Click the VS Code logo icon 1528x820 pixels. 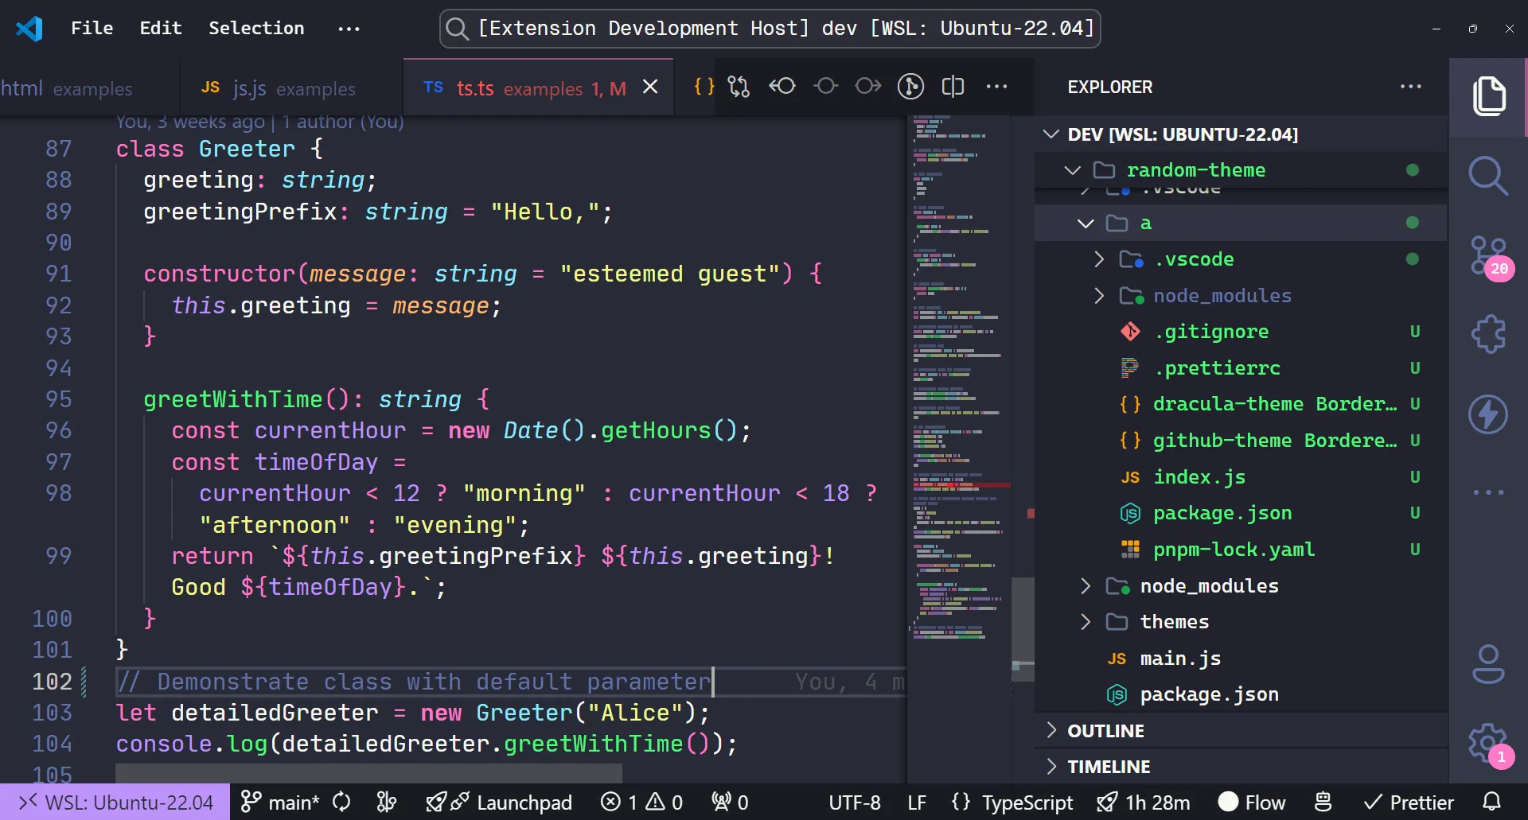click(x=29, y=29)
